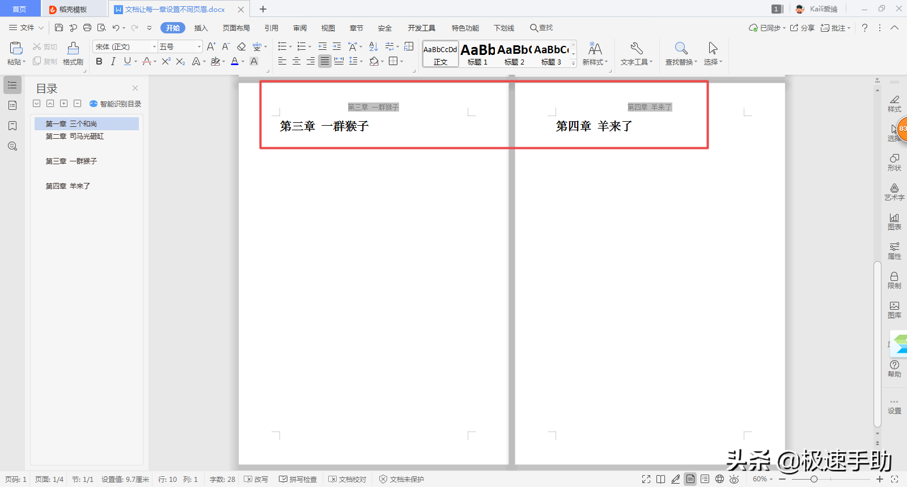Toggle Superscript formatting
This screenshot has height=487, width=907.
[x=166, y=61]
